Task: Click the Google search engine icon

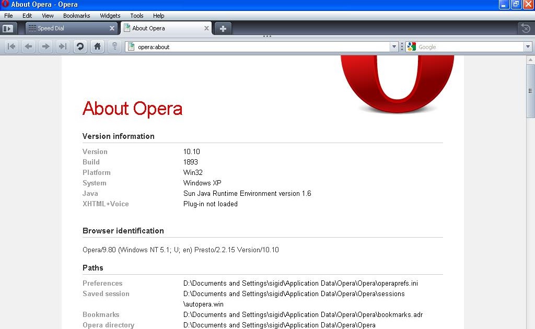Action: pos(412,46)
